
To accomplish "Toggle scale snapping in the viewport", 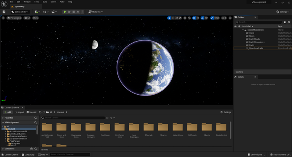I will click(213, 18).
